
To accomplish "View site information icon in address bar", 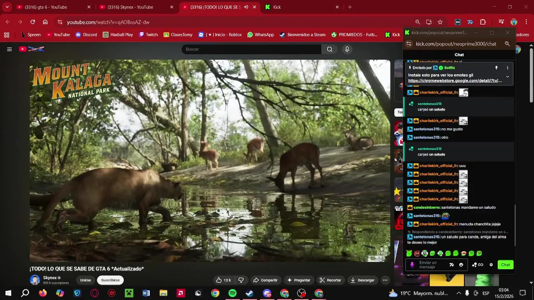I will tap(60, 22).
